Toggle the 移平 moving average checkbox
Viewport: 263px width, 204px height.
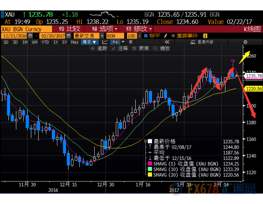(146, 36)
